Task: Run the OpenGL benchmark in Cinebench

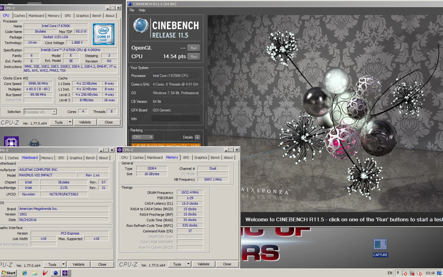Action: coord(194,48)
